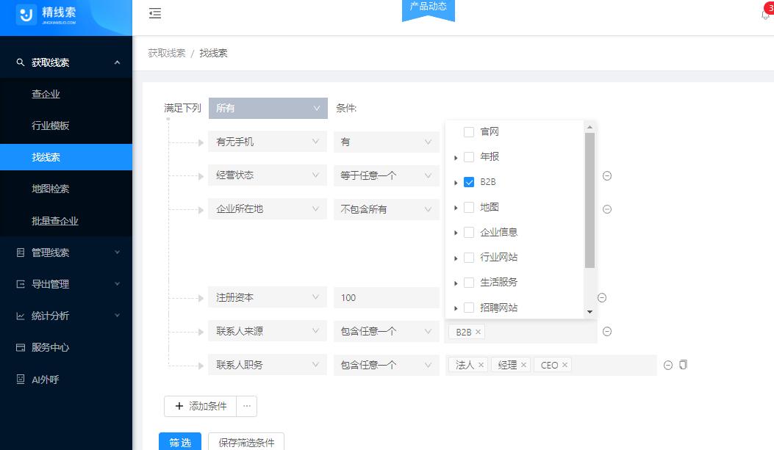Remove the 注册资本 condition using minus icon
The height and width of the screenshot is (450, 774).
tap(601, 297)
